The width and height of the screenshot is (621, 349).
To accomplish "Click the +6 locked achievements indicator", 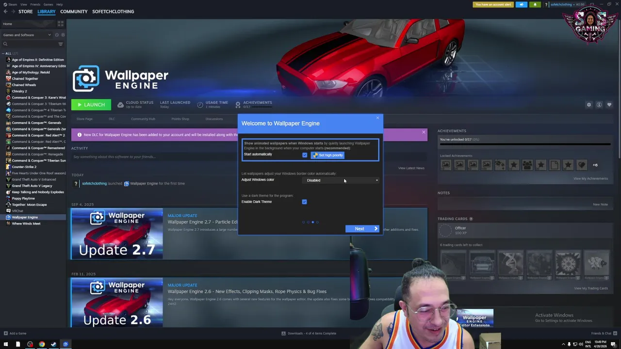I will pos(595,165).
